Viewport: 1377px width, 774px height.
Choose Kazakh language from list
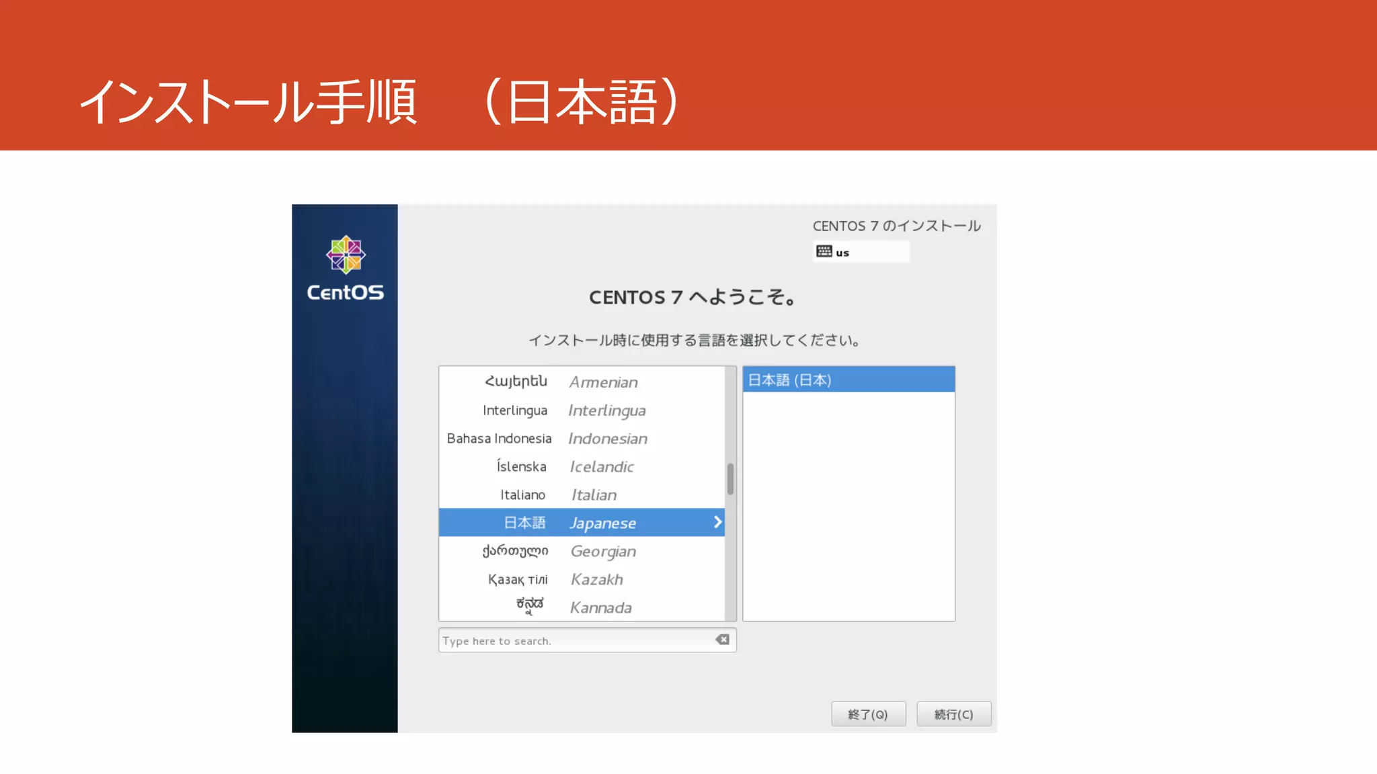coord(582,579)
